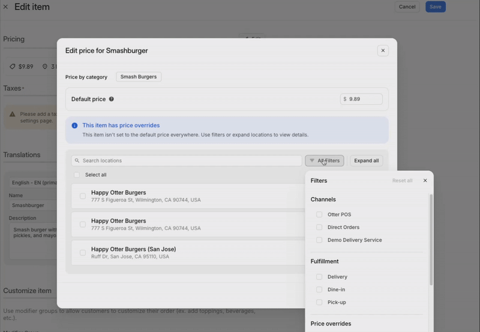This screenshot has width=480, height=332.
Task: Close the Filters panel with X icon
Action: [x=425, y=180]
